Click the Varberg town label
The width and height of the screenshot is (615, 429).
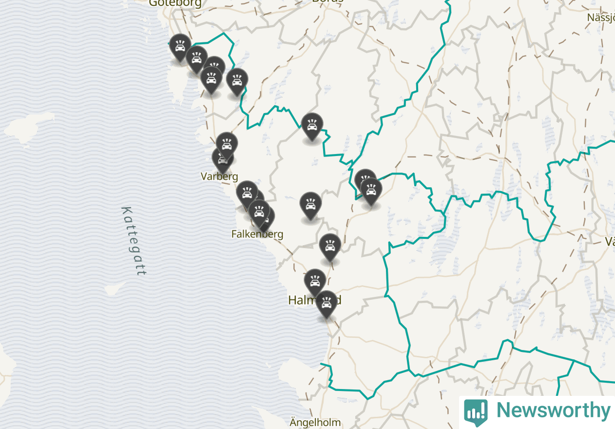coord(219,176)
